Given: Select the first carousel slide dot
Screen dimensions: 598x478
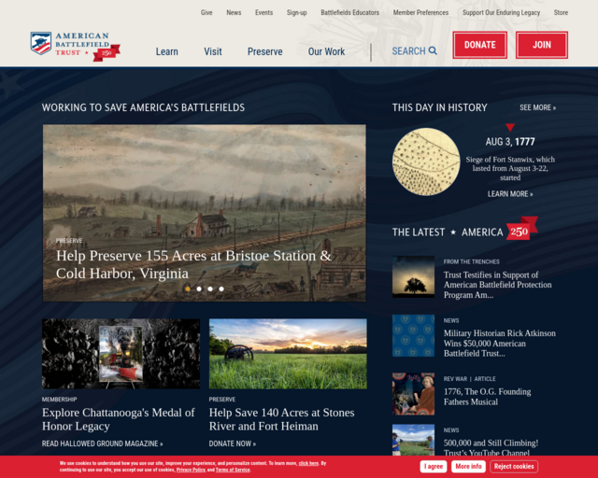Looking at the screenshot, I should point(188,288).
